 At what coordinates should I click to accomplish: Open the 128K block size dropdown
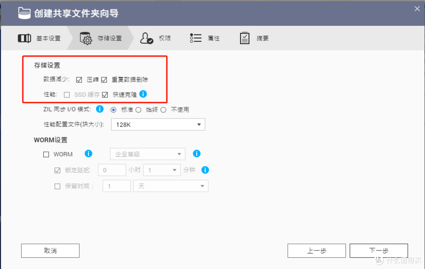(158, 124)
